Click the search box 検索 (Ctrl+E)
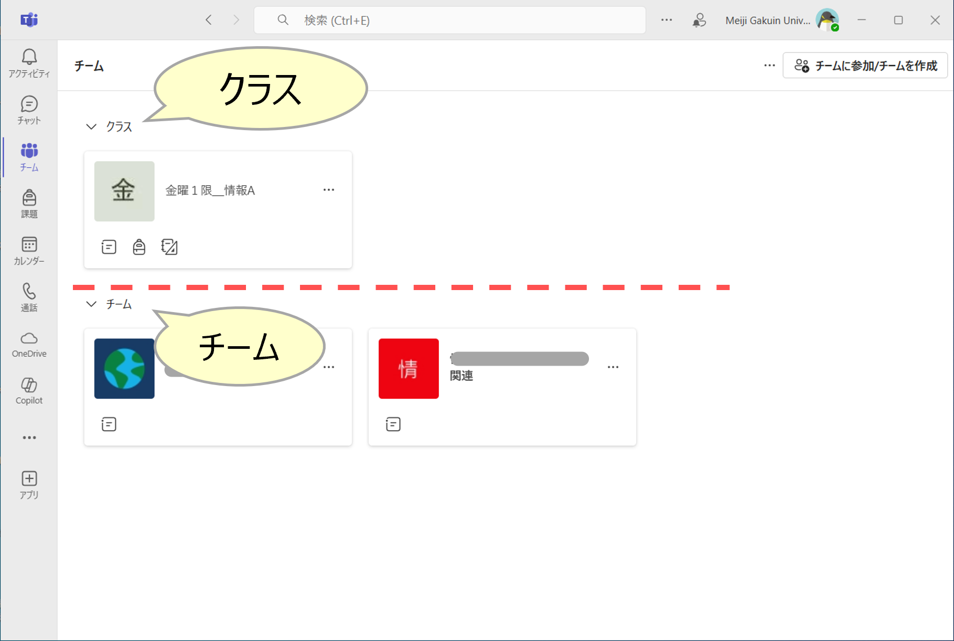Screen dimensions: 954x641 449,20
